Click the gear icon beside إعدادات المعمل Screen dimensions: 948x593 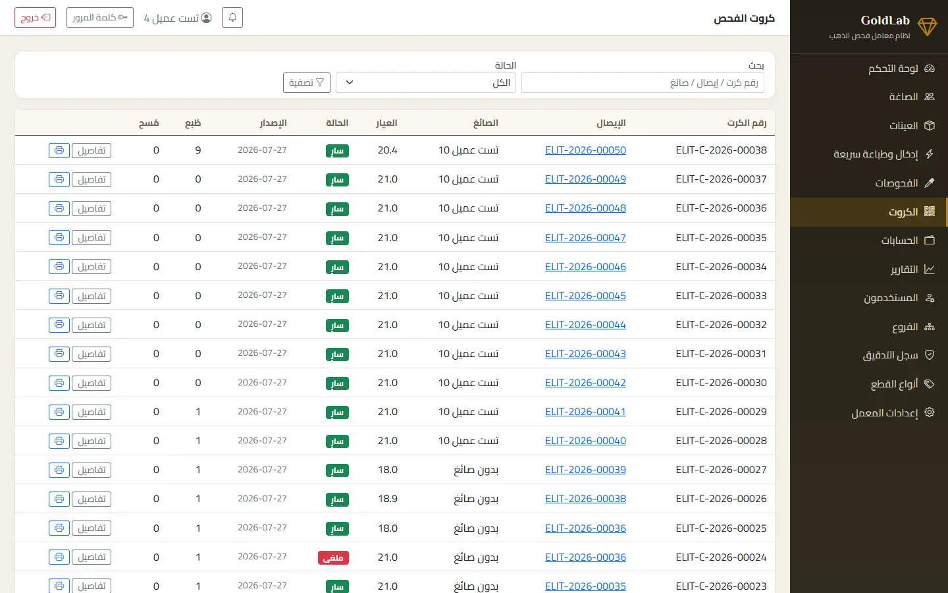pos(930,412)
